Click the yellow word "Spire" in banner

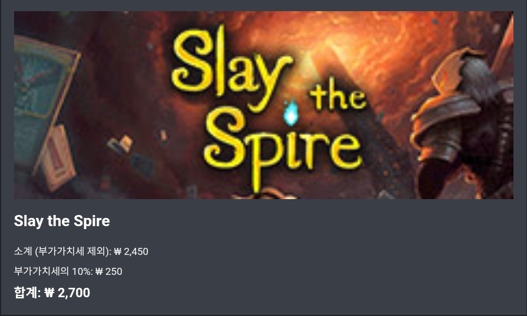(283, 150)
